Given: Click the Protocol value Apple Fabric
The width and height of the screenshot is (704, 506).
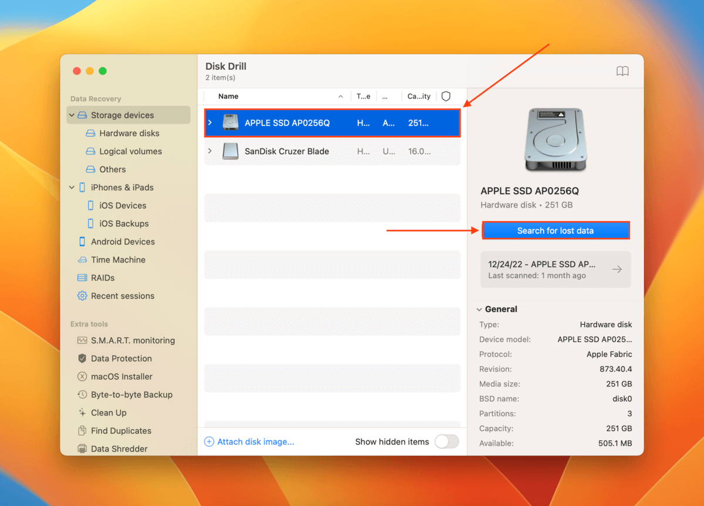Looking at the screenshot, I should (x=609, y=355).
